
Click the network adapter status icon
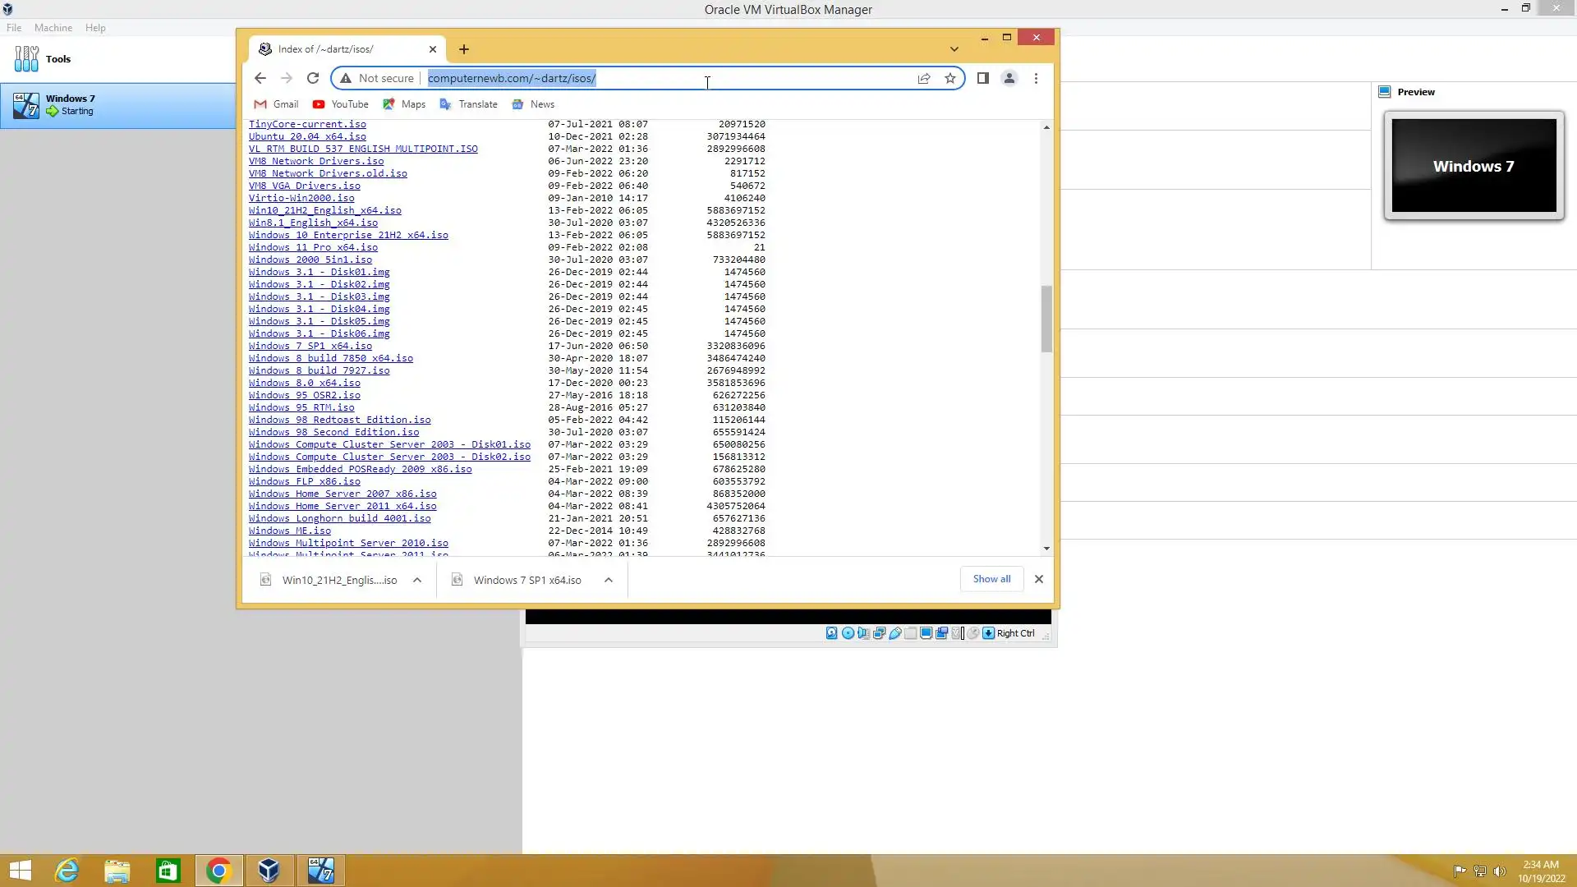[879, 633]
